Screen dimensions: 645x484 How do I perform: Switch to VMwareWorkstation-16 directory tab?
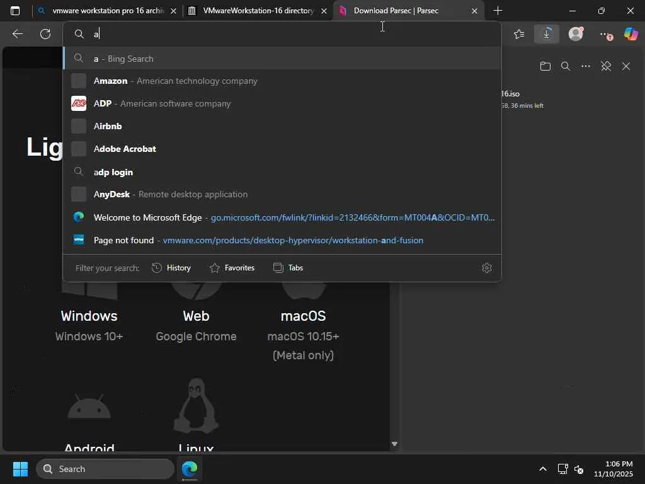tap(258, 11)
